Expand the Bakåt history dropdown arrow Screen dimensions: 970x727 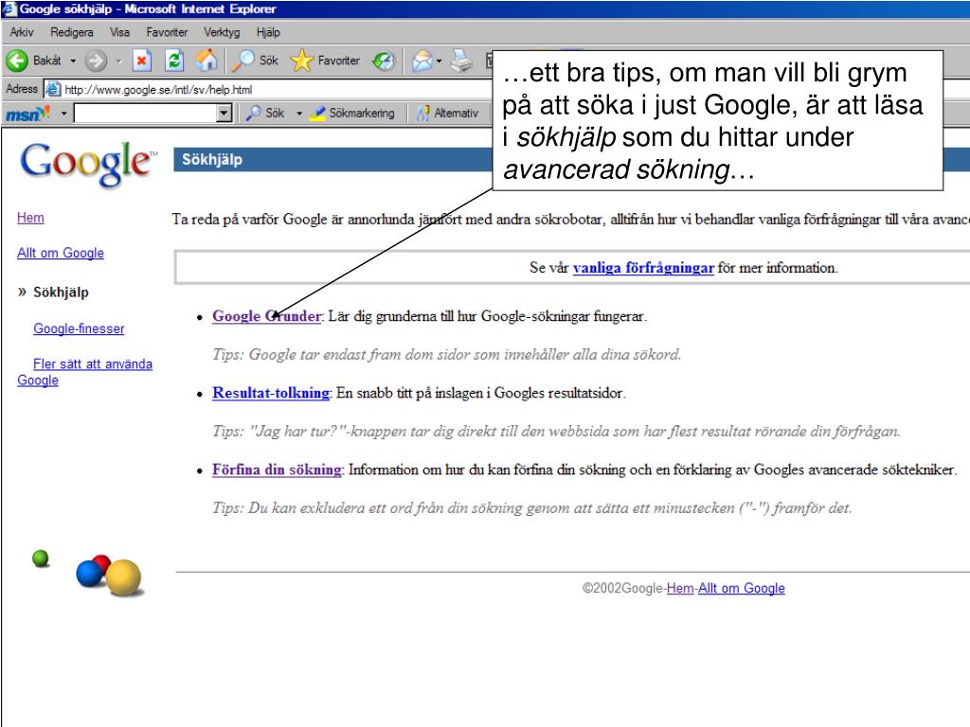click(73, 62)
